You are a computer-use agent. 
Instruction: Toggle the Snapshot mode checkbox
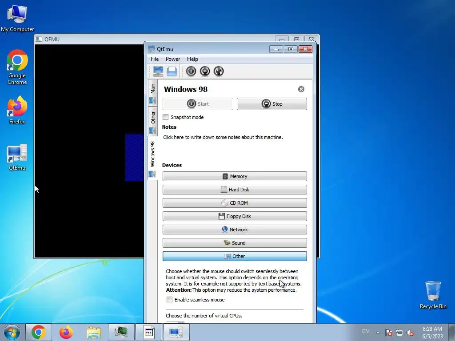click(x=166, y=117)
